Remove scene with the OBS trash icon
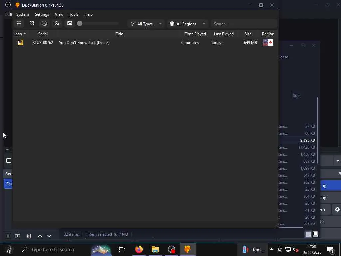341x256 pixels. [x=18, y=236]
